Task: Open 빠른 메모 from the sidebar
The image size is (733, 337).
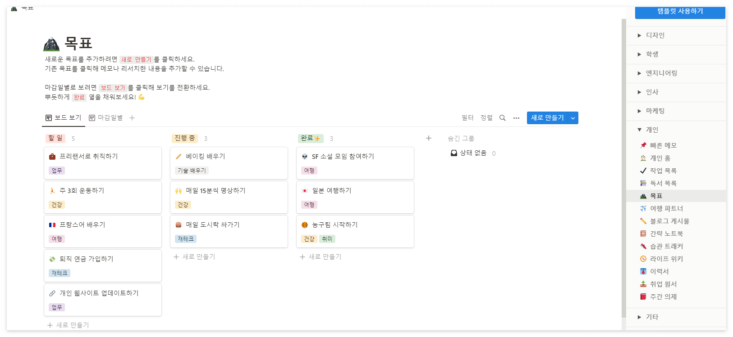Action: point(664,145)
